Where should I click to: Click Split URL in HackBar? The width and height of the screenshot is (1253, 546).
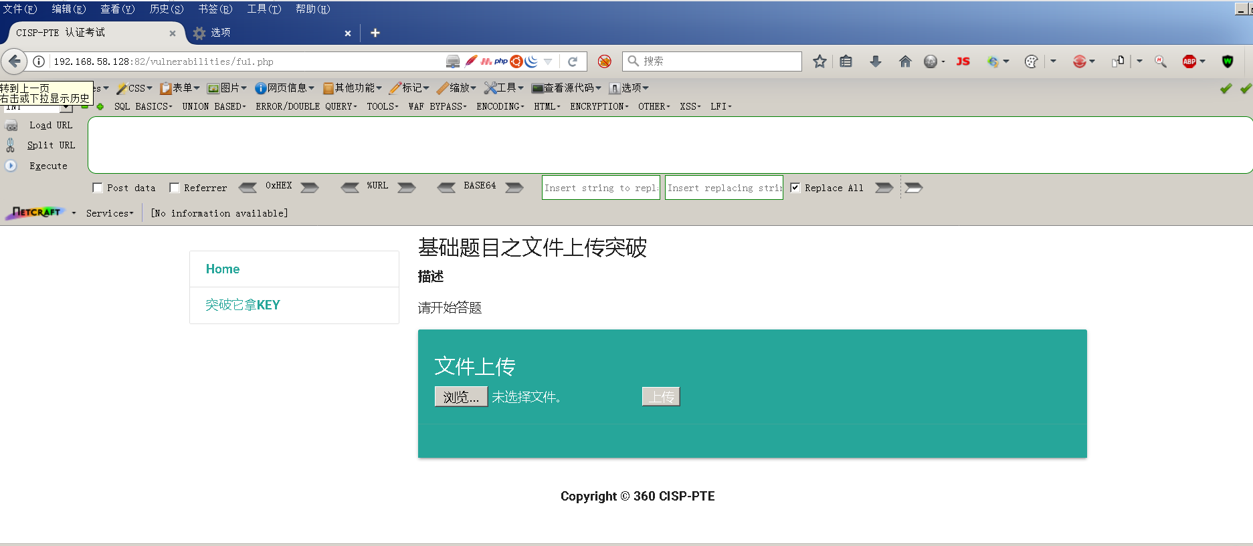tap(51, 145)
